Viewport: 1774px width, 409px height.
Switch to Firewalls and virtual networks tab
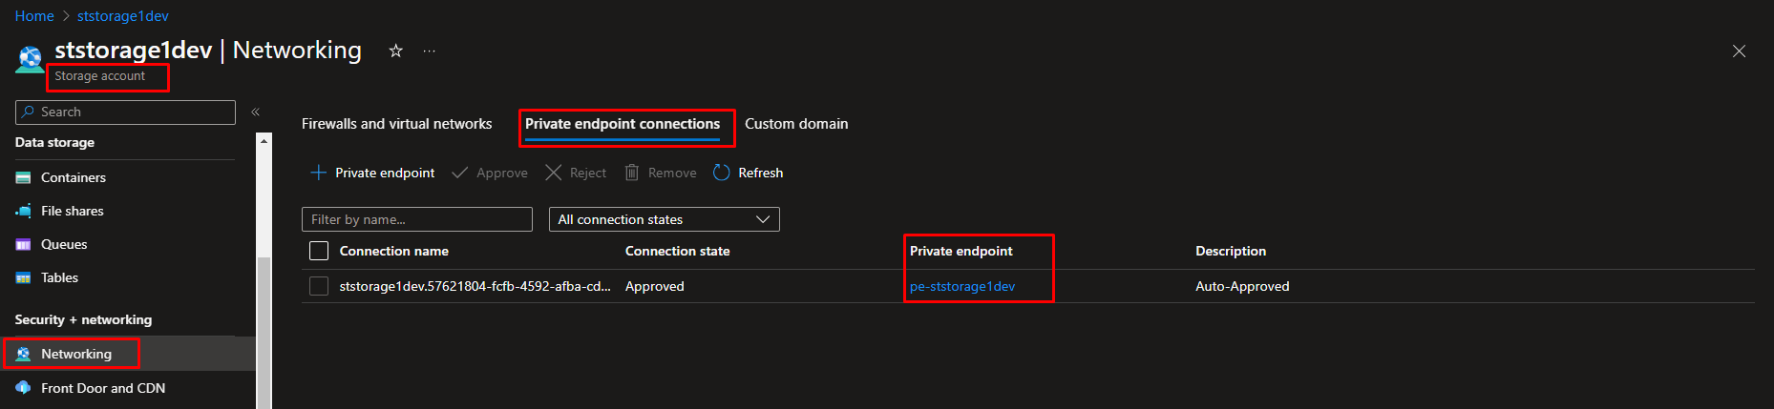click(396, 124)
